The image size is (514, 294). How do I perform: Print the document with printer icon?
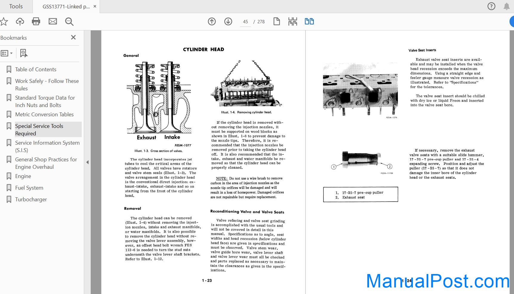coord(36,21)
